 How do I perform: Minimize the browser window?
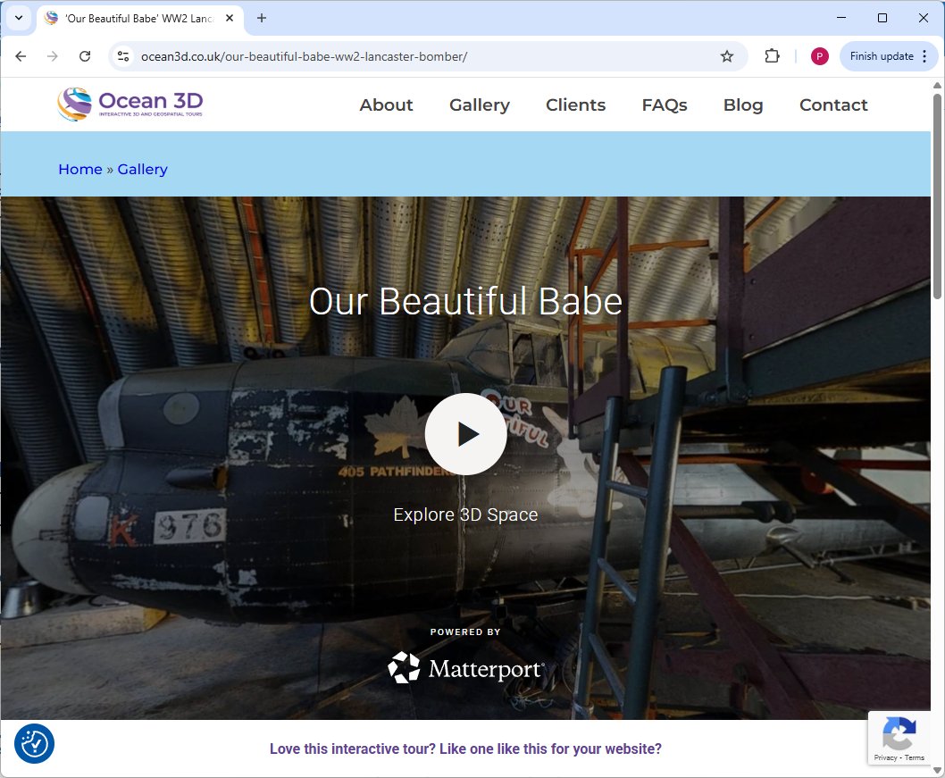tap(841, 18)
